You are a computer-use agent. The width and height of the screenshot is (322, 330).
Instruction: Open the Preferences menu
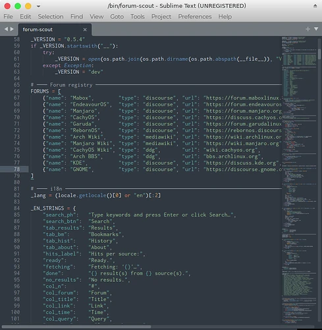pos(195,16)
